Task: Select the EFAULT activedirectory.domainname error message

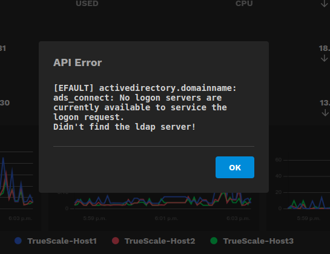Action: [145, 107]
